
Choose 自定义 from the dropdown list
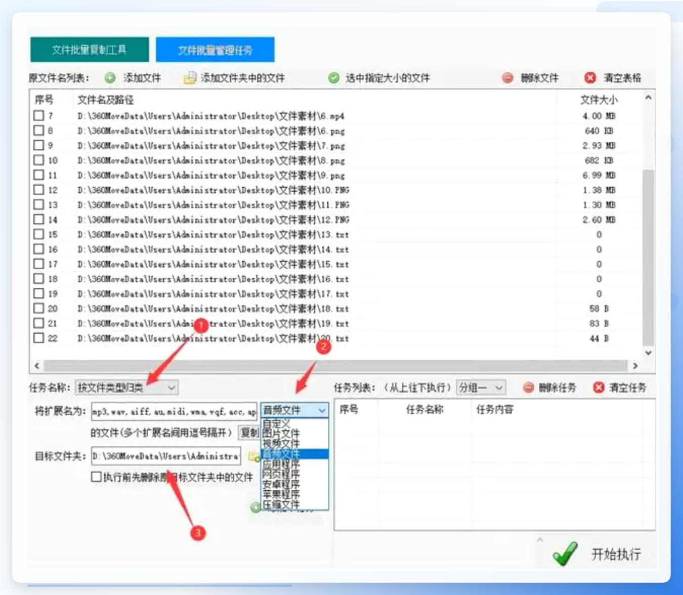pyautogui.click(x=294, y=423)
